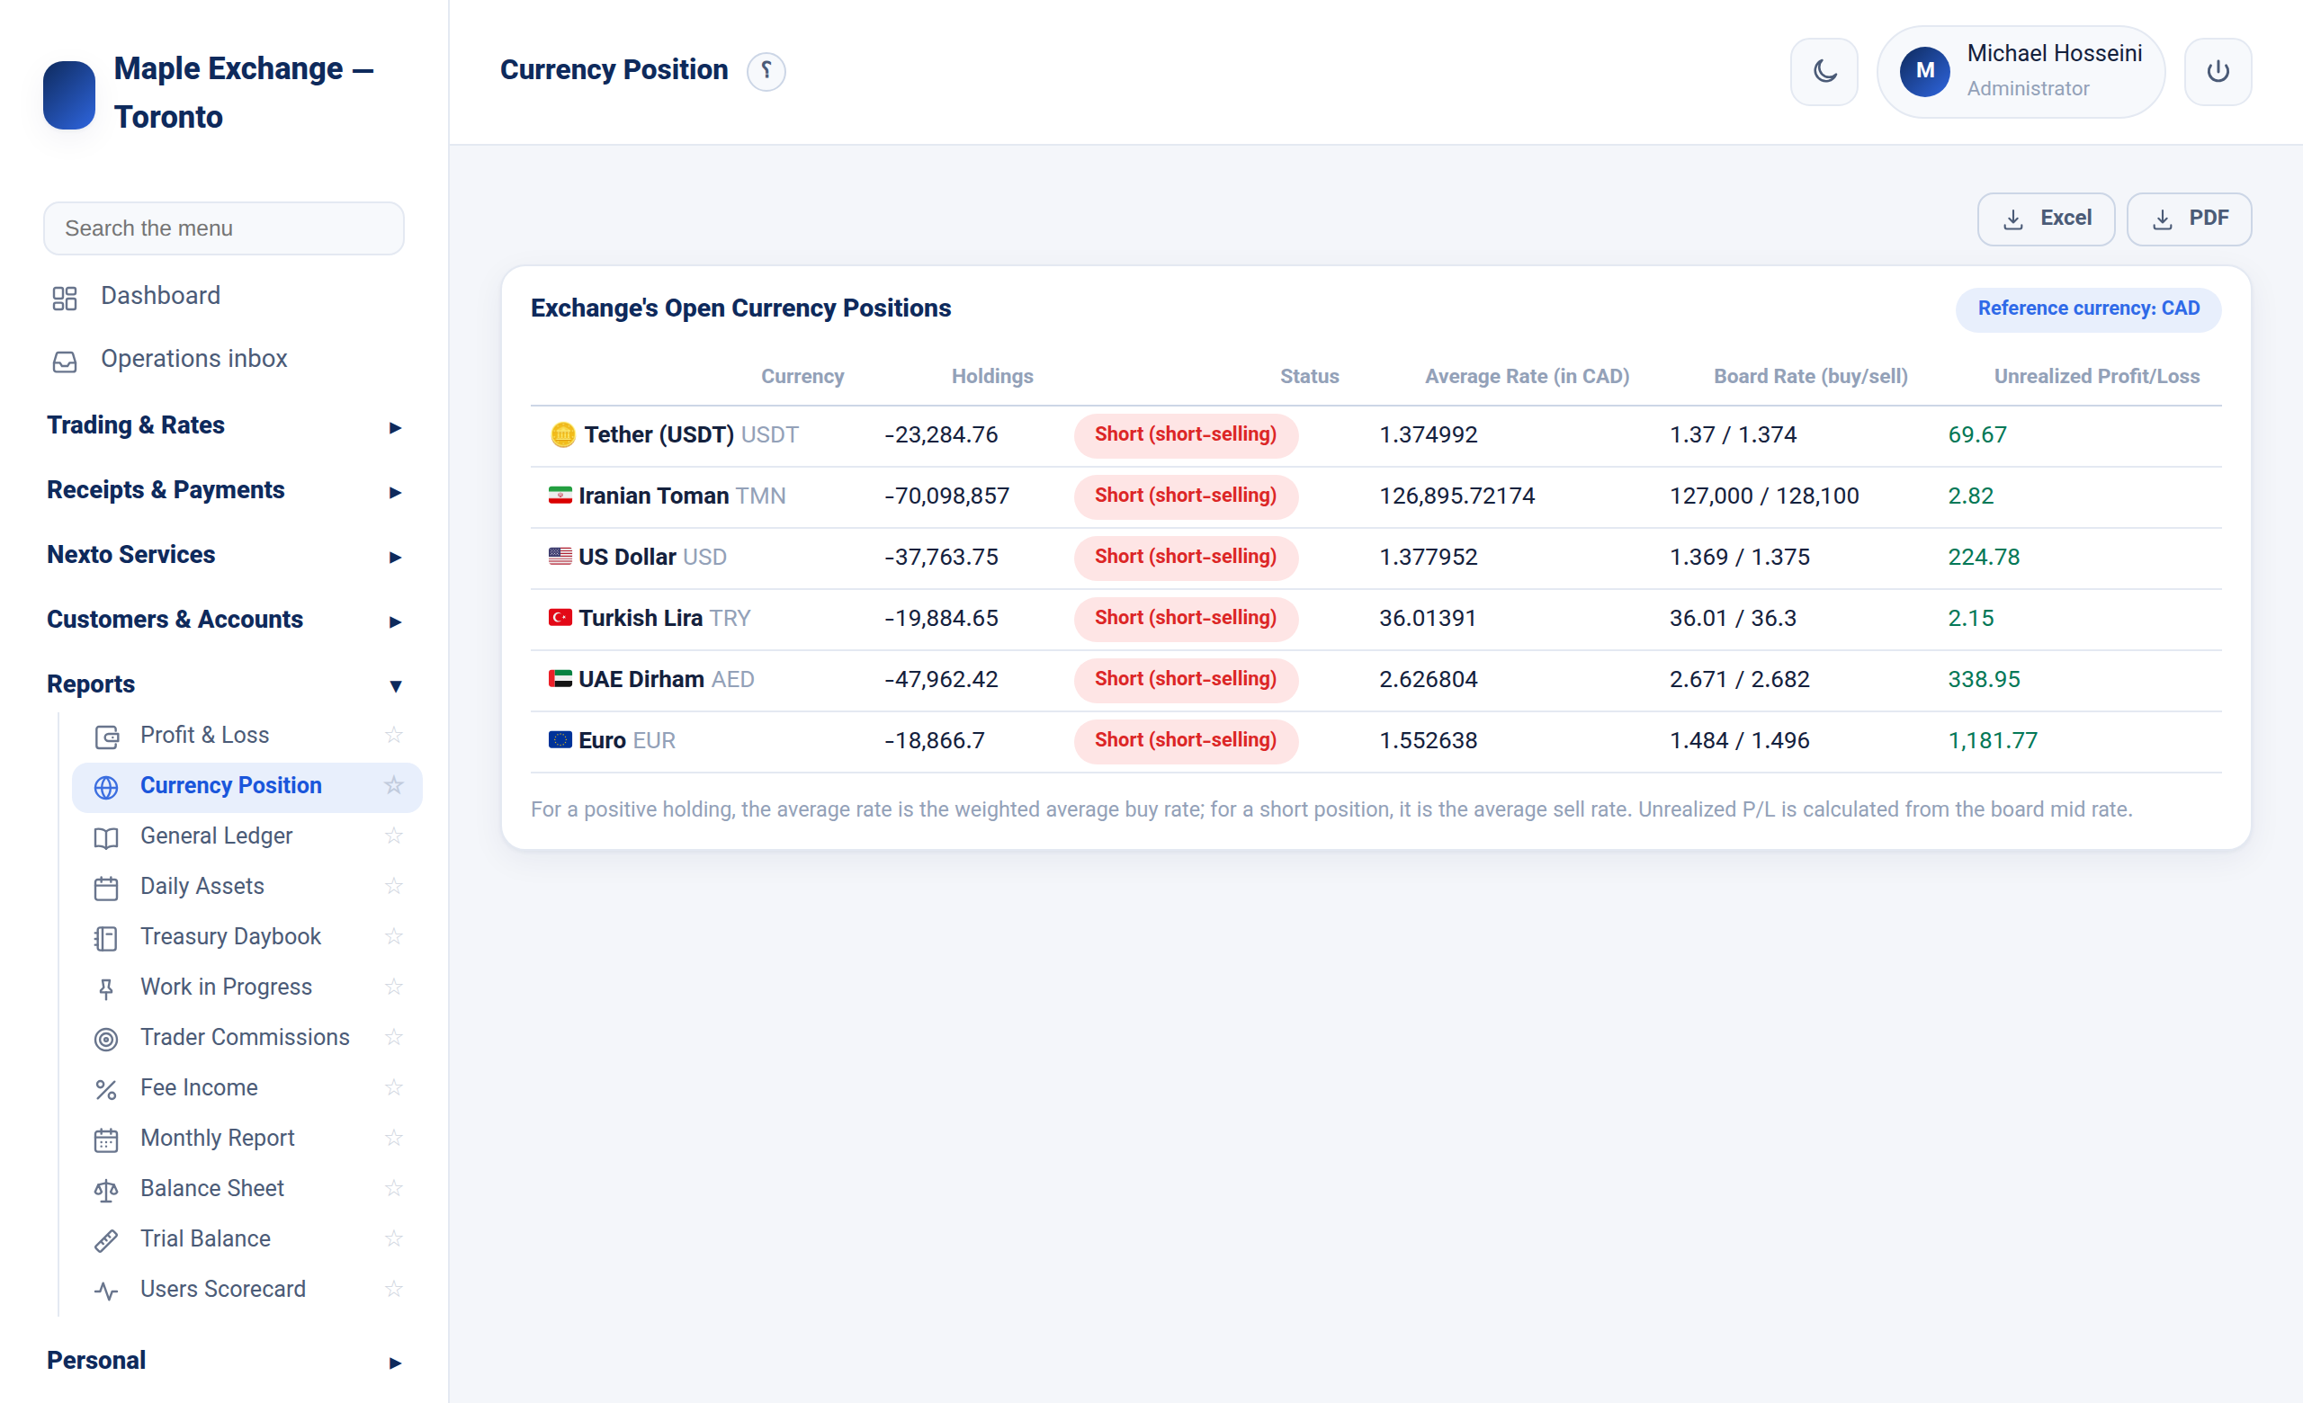Export positions to Excel
The height and width of the screenshot is (1403, 2303).
coord(2045,219)
